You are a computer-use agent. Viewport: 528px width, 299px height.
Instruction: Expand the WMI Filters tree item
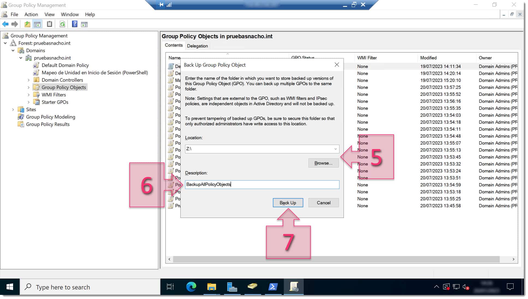(x=29, y=94)
